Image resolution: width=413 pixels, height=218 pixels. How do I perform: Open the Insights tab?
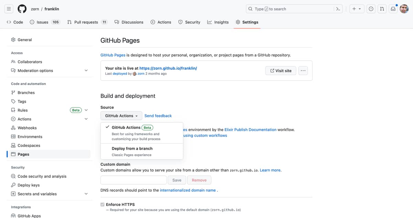[218, 22]
